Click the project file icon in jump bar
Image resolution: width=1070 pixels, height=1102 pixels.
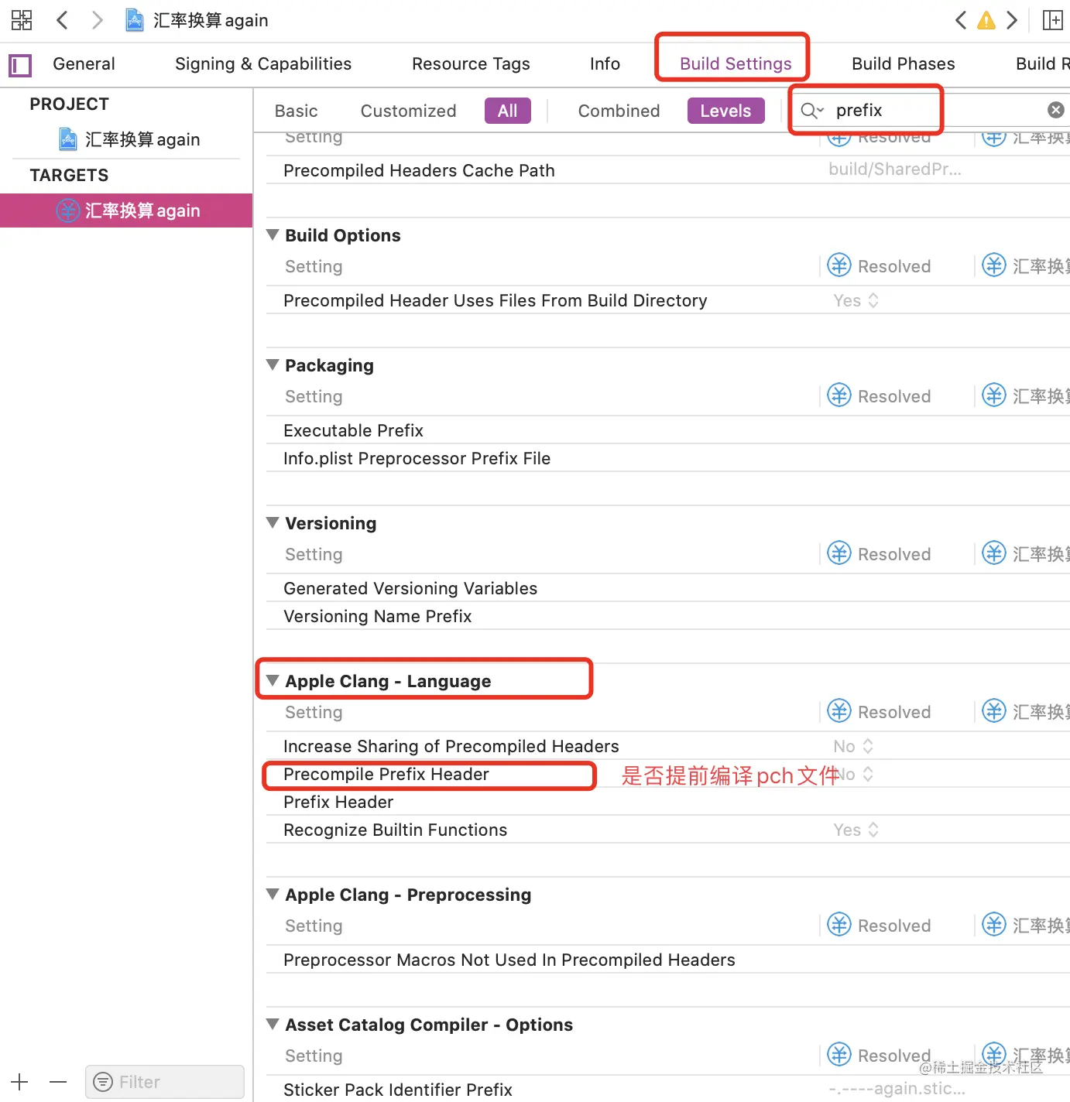coord(135,20)
